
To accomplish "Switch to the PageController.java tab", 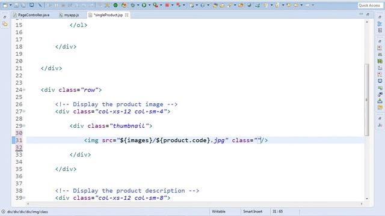I will [x=31, y=15].
